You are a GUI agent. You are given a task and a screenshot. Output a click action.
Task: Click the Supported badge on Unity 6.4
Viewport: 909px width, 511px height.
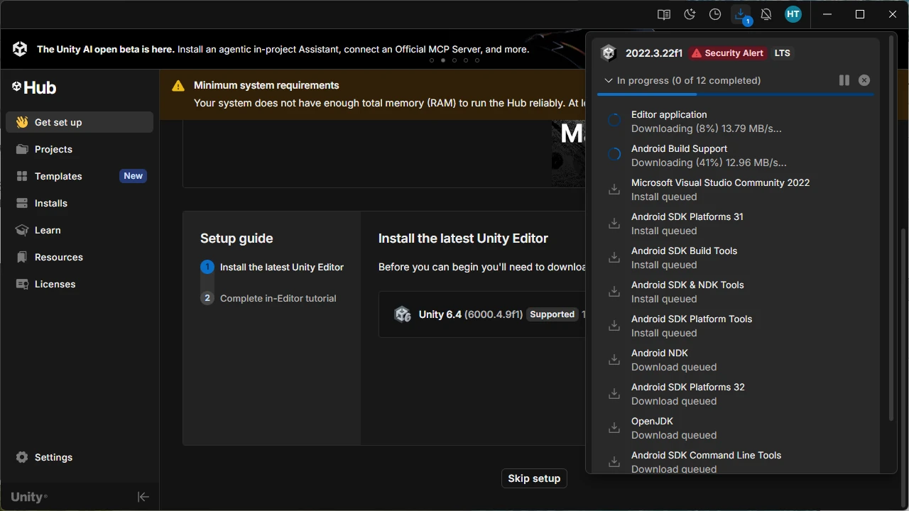coord(553,314)
